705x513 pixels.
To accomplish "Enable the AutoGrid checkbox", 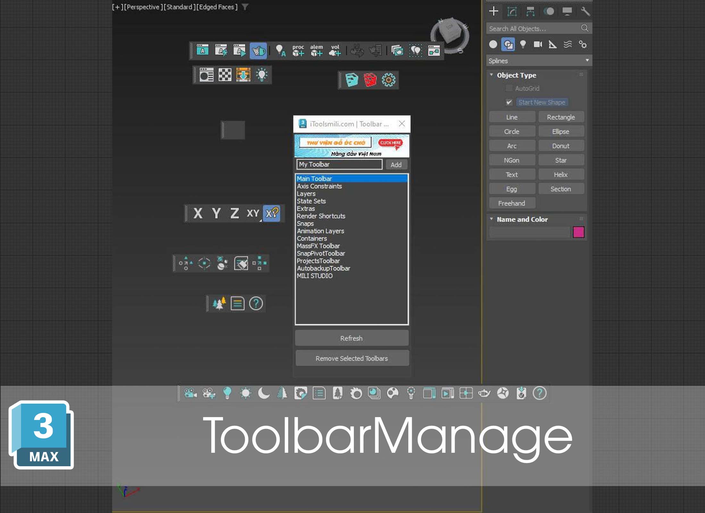I will point(509,88).
